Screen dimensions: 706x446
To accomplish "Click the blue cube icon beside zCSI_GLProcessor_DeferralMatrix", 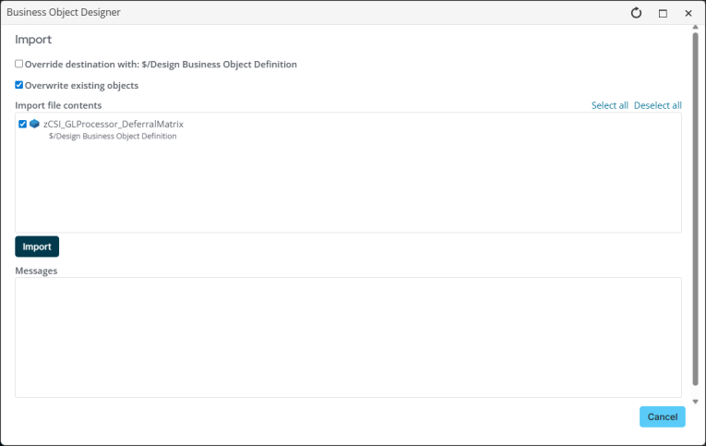I will [x=34, y=124].
